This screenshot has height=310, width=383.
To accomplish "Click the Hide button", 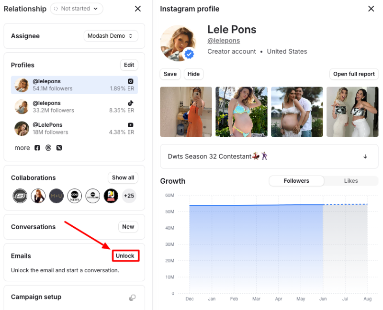I will (x=193, y=74).
